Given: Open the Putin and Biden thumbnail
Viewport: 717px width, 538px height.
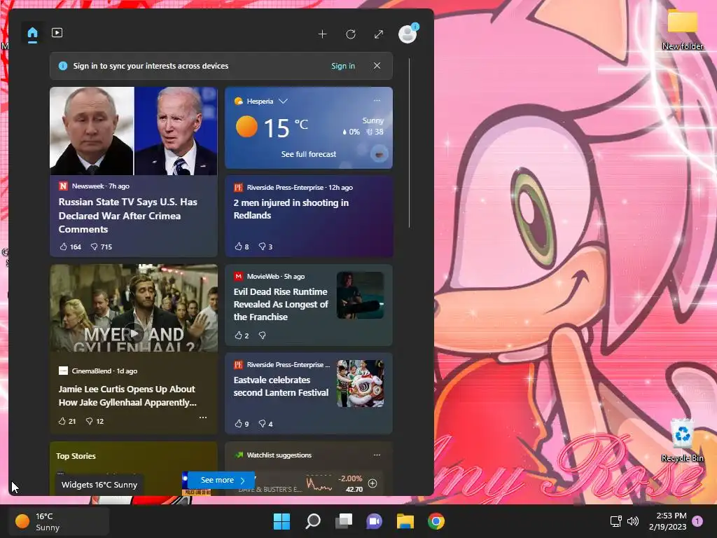Looking at the screenshot, I should [134, 131].
